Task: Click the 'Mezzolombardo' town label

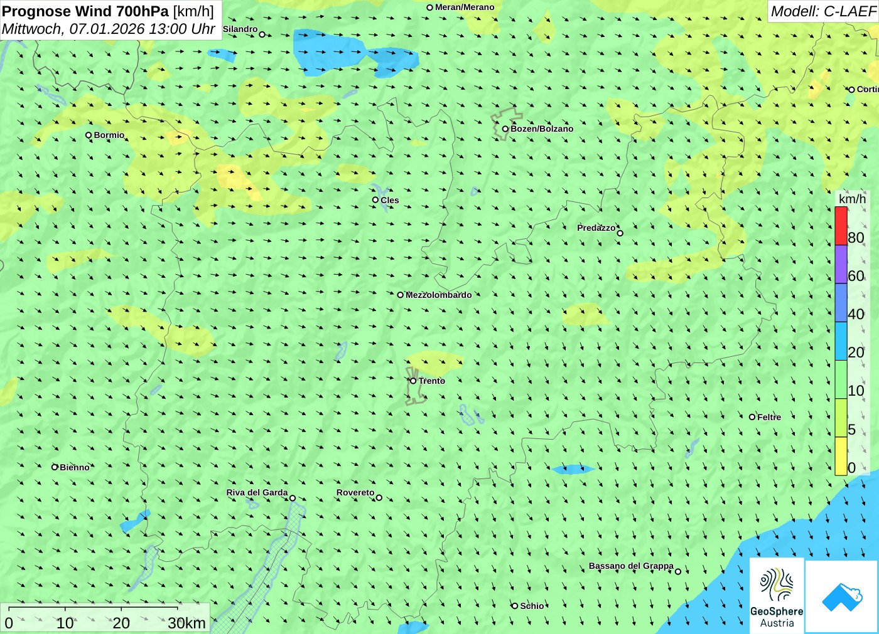Action: [438, 295]
